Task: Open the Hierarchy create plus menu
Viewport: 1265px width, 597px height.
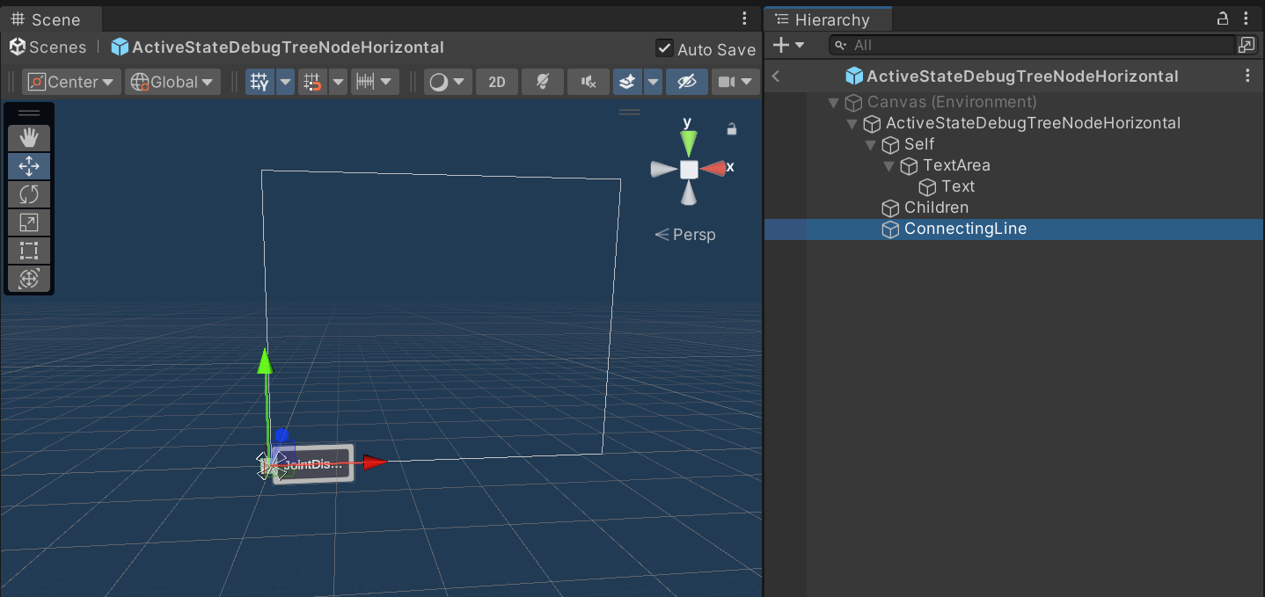Action: click(788, 45)
